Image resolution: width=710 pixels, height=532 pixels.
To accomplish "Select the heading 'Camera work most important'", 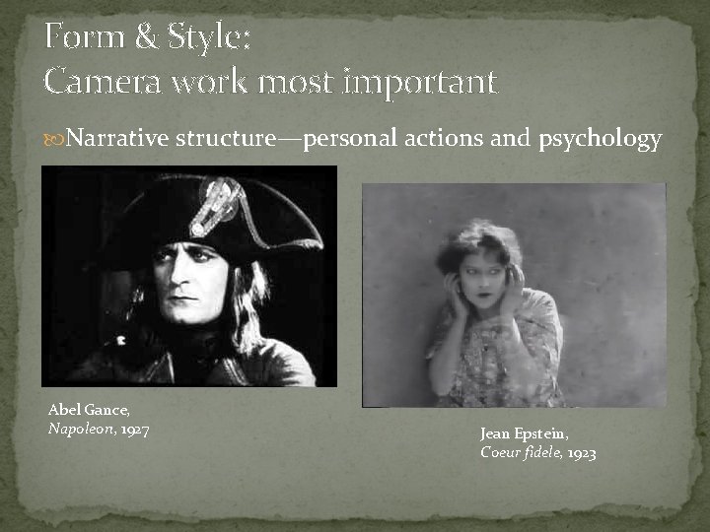I will point(271,83).
